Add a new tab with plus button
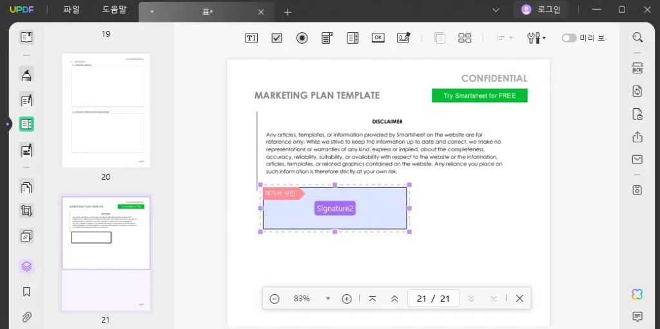 [x=288, y=12]
